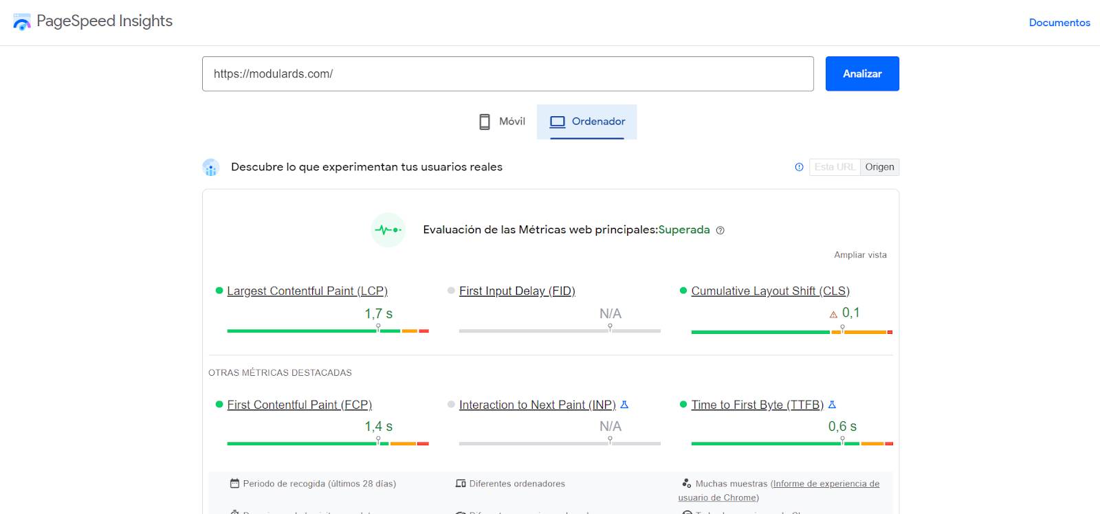Click the INP grey distribution bar

pyautogui.click(x=560, y=444)
